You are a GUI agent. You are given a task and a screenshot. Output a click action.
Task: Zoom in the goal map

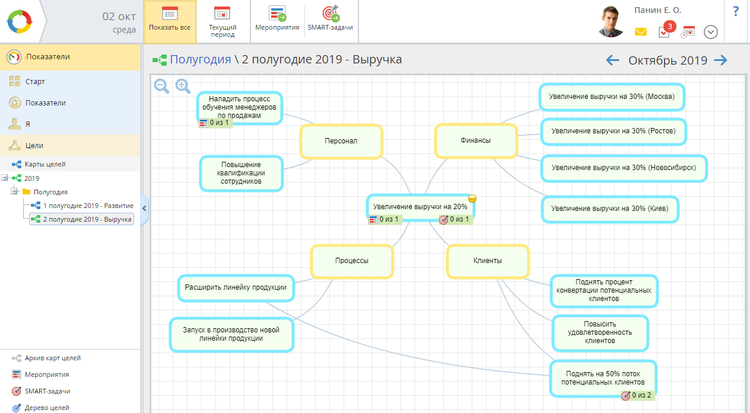183,87
